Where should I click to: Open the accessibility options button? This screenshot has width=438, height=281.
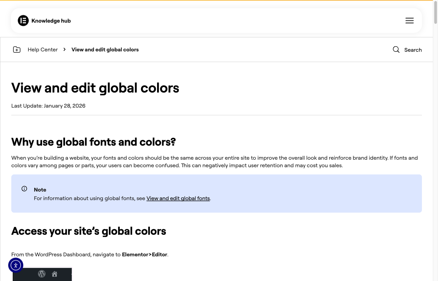(16, 265)
